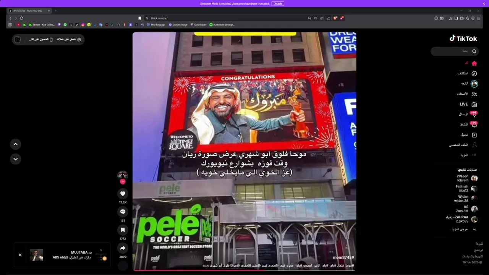Open the Instagram bookmark icon

click(83, 25)
